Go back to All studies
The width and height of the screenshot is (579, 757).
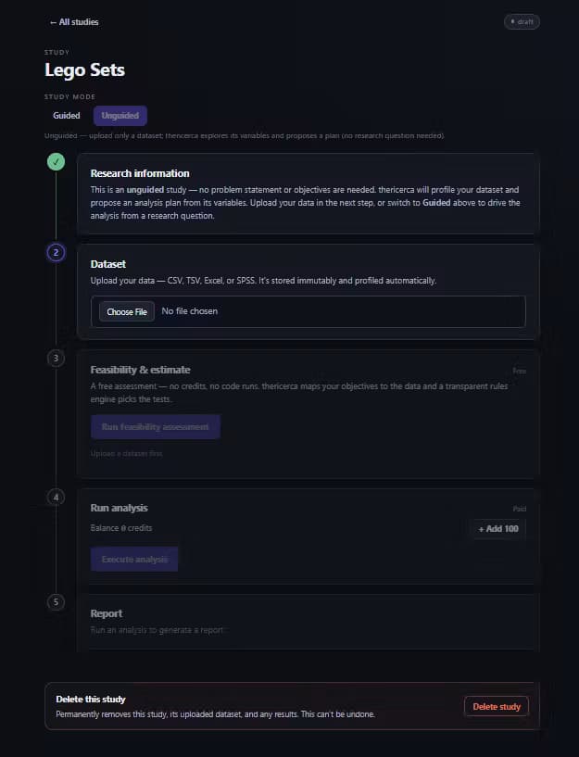pyautogui.click(x=74, y=22)
